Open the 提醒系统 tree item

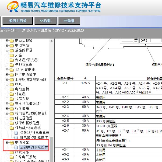point(22,99)
